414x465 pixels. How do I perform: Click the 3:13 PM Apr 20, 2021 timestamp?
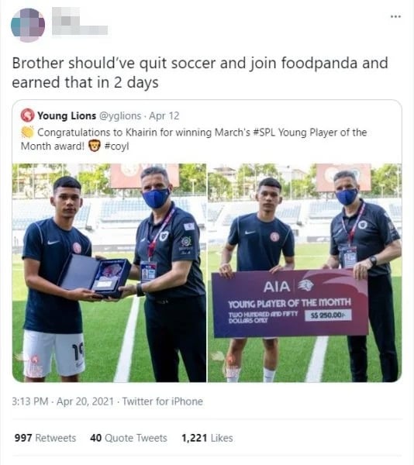click(63, 401)
